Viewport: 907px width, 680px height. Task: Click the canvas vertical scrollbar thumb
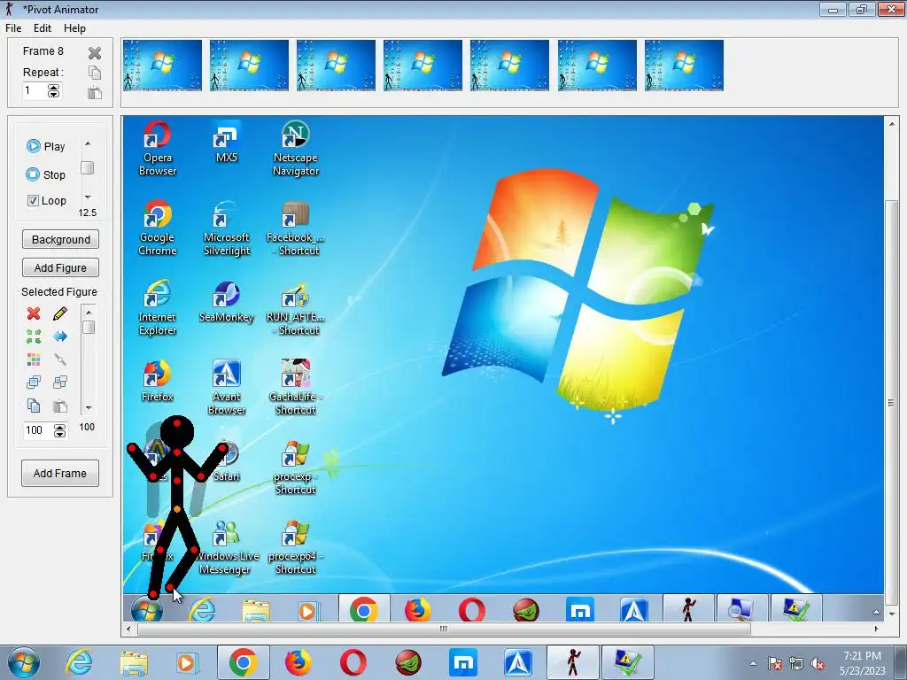point(891,403)
